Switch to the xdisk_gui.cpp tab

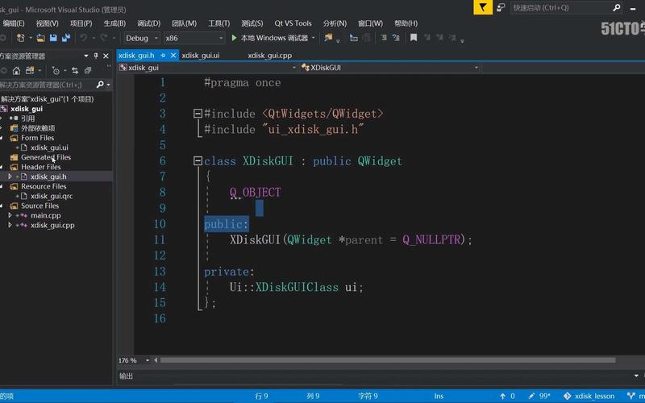pyautogui.click(x=269, y=56)
